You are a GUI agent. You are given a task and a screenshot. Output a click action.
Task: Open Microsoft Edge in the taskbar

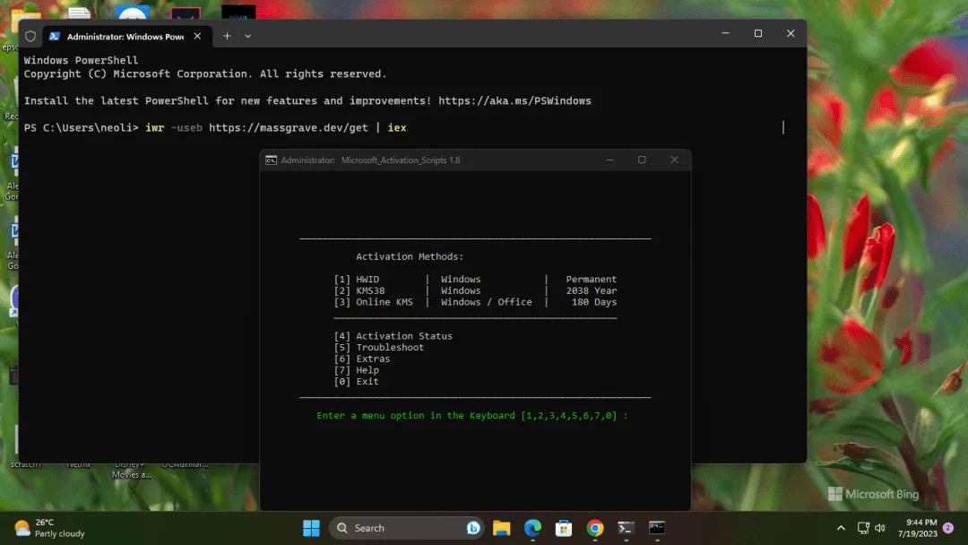(x=532, y=528)
